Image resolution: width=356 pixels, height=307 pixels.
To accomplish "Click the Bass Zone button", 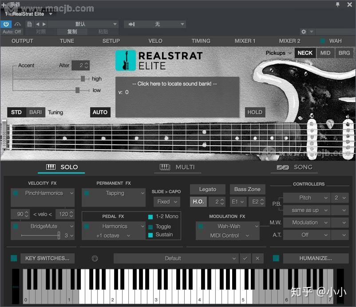I will (x=247, y=189).
